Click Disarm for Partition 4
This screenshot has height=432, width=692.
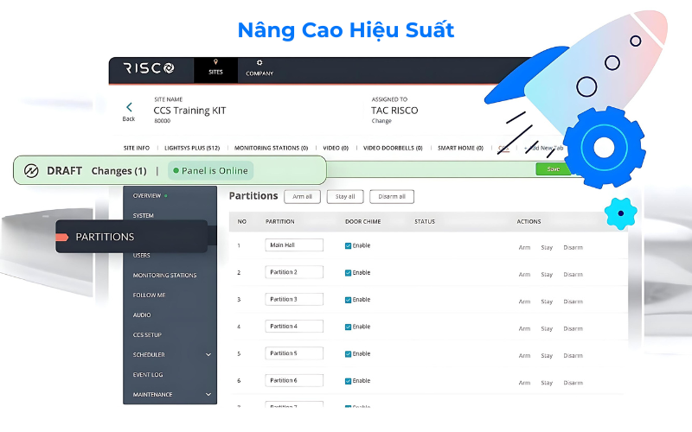point(573,329)
